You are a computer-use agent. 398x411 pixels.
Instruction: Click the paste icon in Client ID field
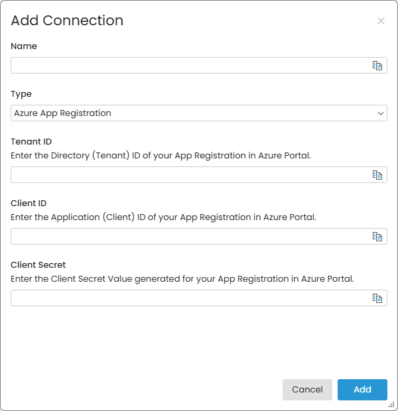point(377,237)
